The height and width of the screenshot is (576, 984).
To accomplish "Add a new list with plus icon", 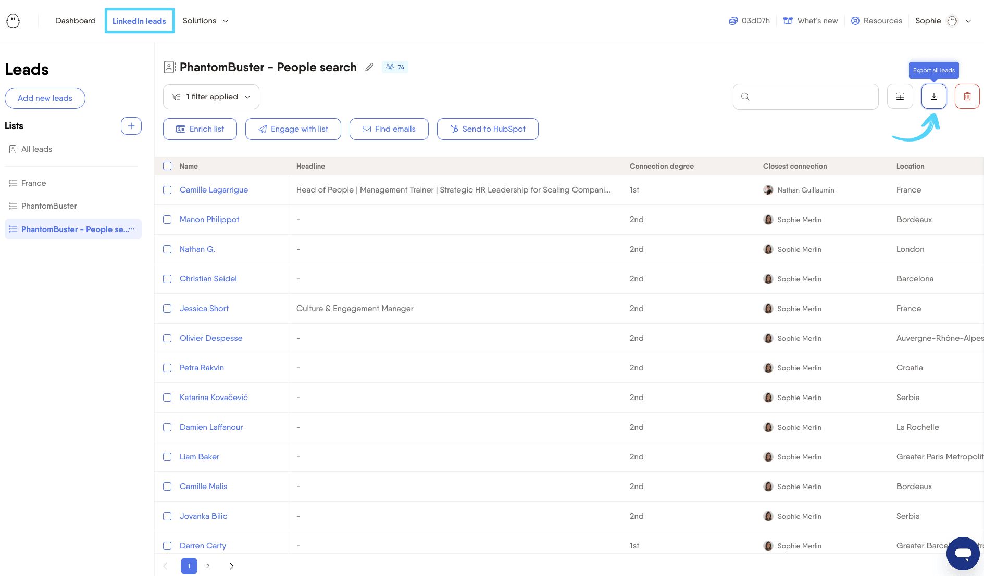I will (131, 126).
